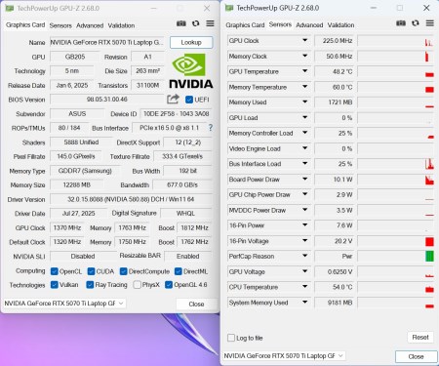Switch to Validation tab in right window
This screenshot has height=366, width=439.
tap(340, 25)
